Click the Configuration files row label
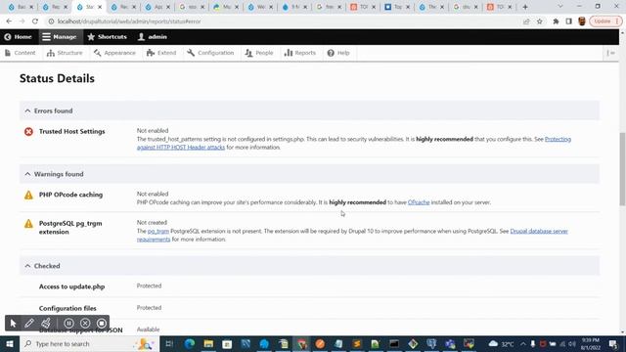The height and width of the screenshot is (352, 626). pos(67,308)
